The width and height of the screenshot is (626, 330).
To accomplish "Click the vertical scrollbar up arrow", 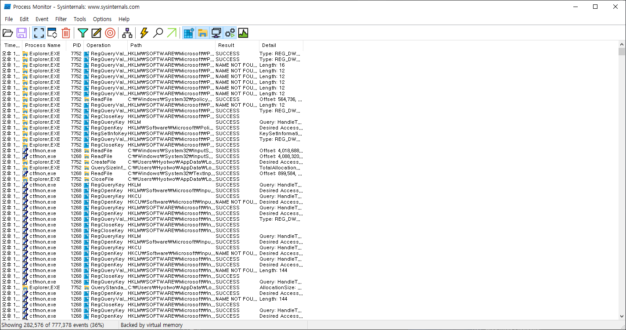I will (x=622, y=44).
